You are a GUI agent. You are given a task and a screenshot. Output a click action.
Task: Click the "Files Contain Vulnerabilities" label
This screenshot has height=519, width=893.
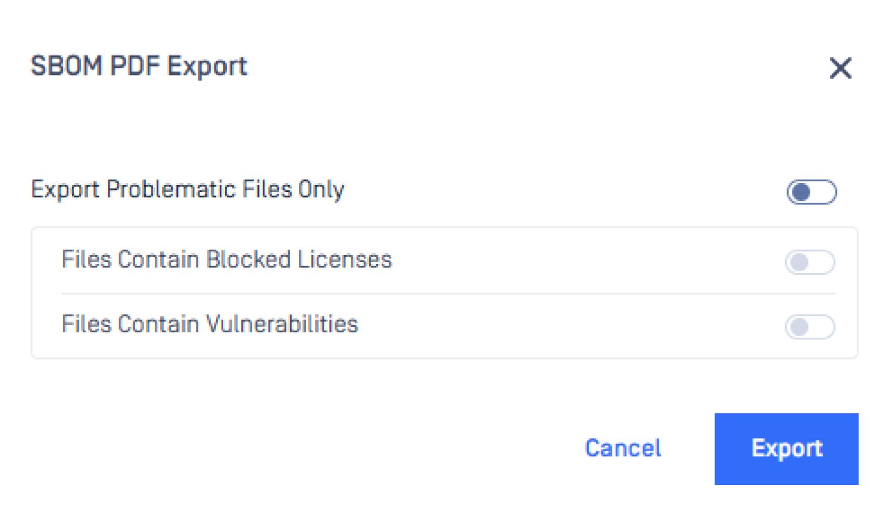coord(210,325)
